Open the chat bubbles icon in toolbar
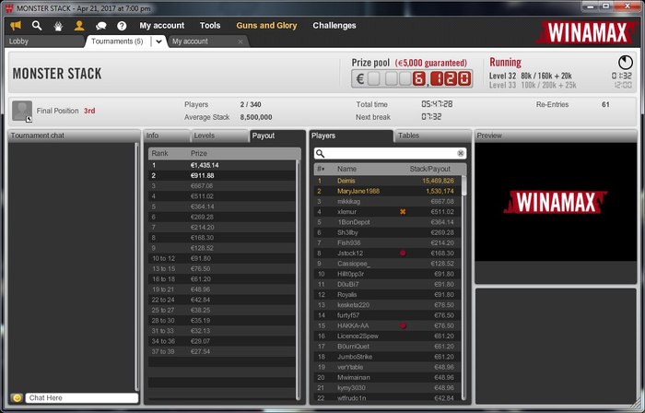The height and width of the screenshot is (413, 645). (x=100, y=26)
